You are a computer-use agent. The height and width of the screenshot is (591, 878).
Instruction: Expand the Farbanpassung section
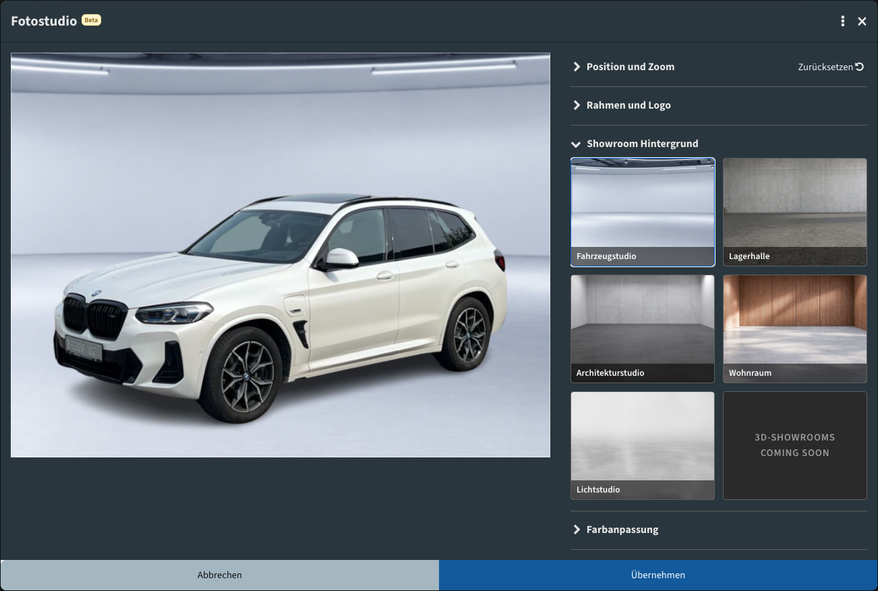615,530
